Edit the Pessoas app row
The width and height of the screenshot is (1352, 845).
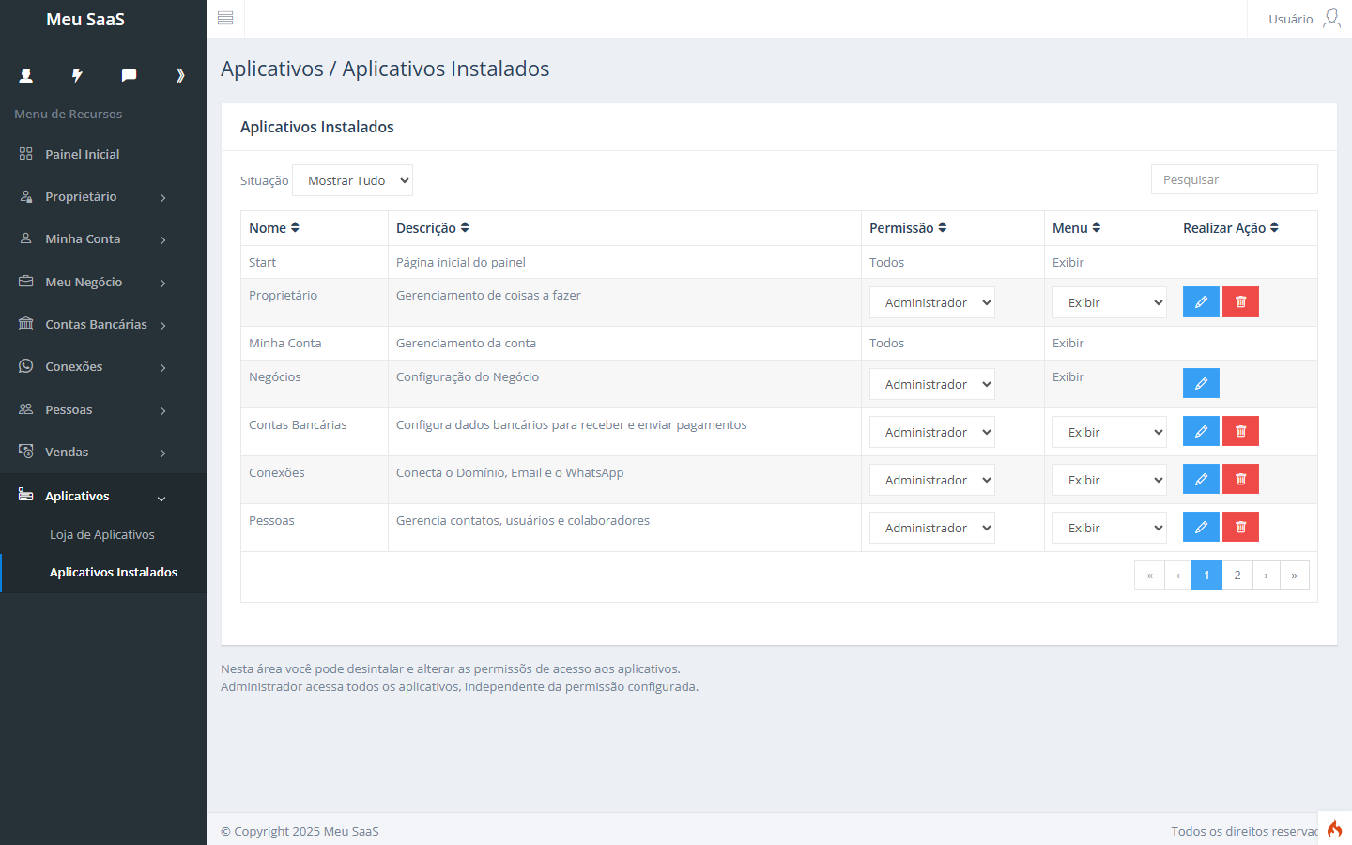click(x=1201, y=527)
